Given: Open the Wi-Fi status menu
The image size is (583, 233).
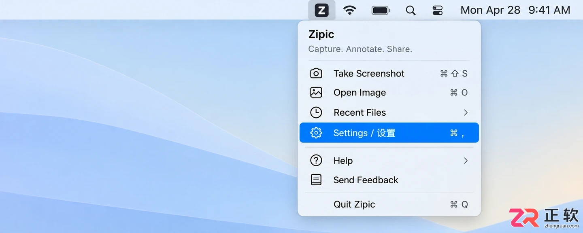Looking at the screenshot, I should (349, 10).
